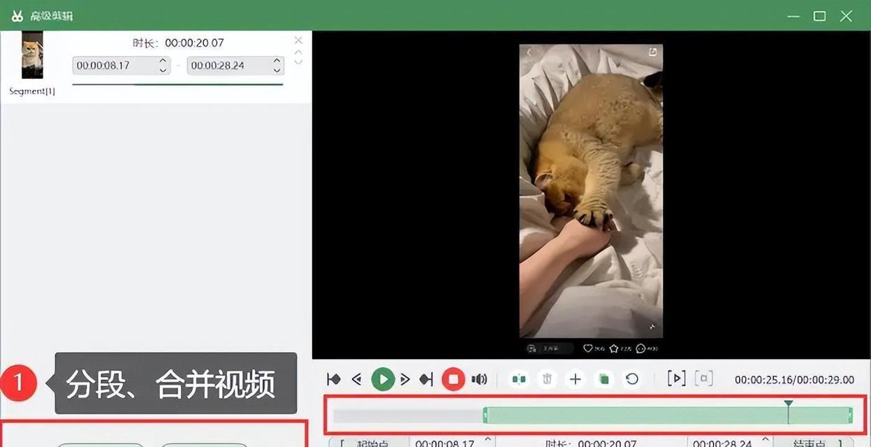Reset edits with the circular arrow icon
Screen dimensions: 871x447
click(632, 379)
